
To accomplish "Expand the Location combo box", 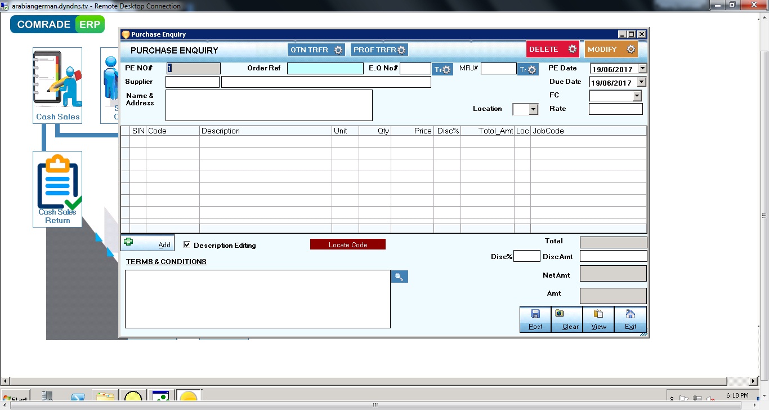I will [531, 109].
